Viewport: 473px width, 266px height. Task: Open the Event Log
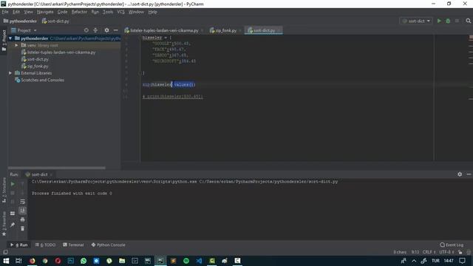pyautogui.click(x=452, y=245)
